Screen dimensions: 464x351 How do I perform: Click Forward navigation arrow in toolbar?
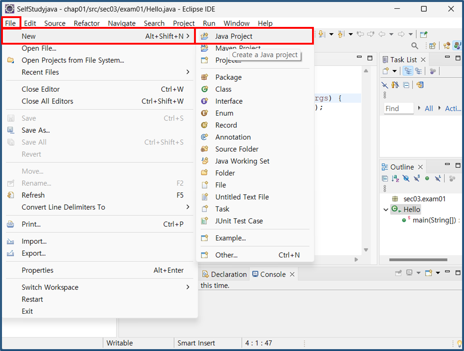401,34
